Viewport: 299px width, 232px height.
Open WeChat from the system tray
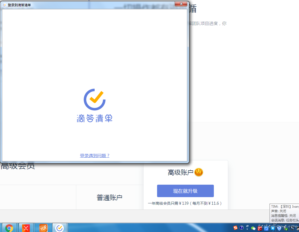[253, 228]
